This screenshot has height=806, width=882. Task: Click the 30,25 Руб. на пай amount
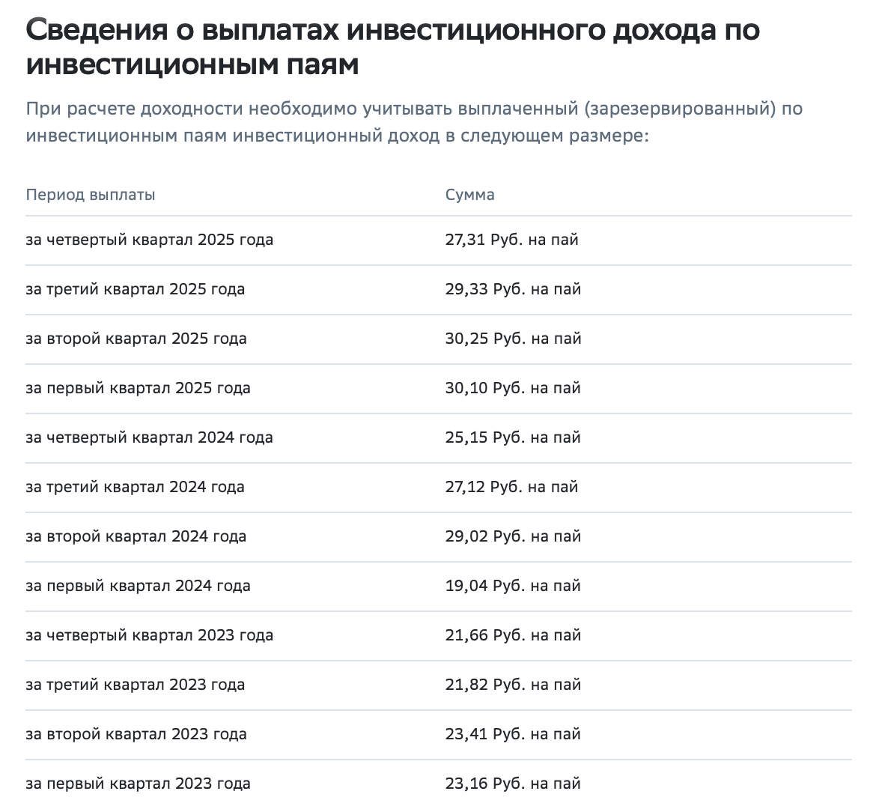[513, 339]
